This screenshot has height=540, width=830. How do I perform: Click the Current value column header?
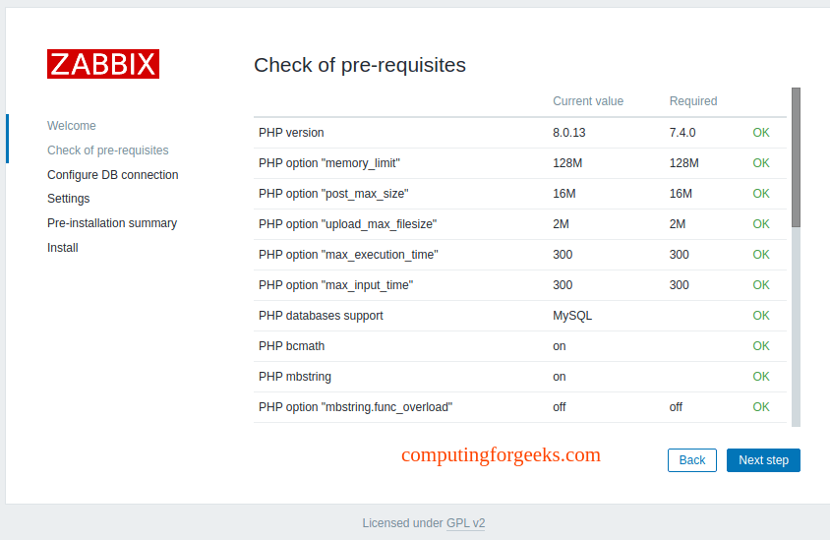click(x=588, y=101)
